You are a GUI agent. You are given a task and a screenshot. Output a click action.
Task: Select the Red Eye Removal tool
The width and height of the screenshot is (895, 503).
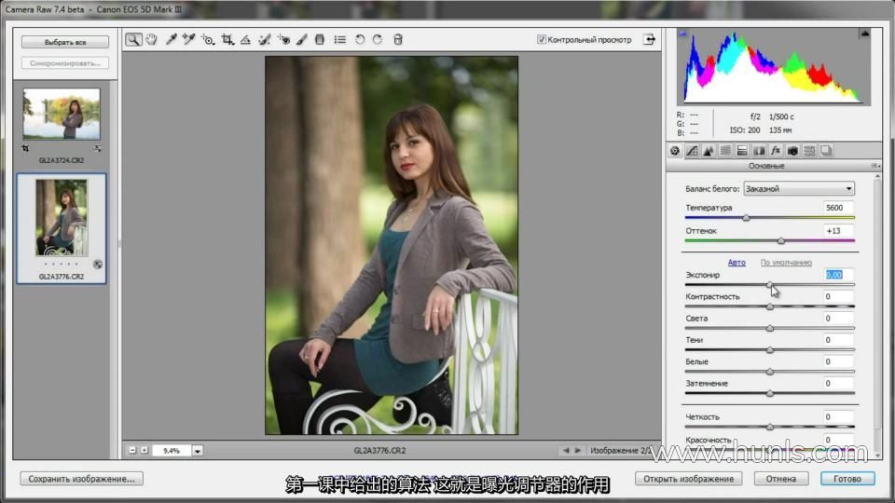[283, 39]
